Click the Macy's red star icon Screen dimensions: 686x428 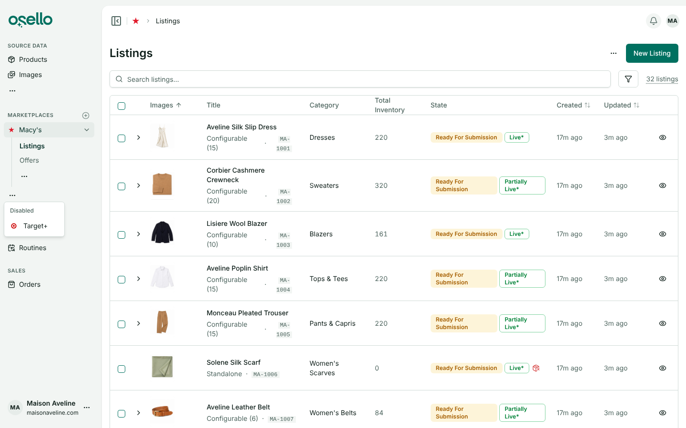(11, 130)
